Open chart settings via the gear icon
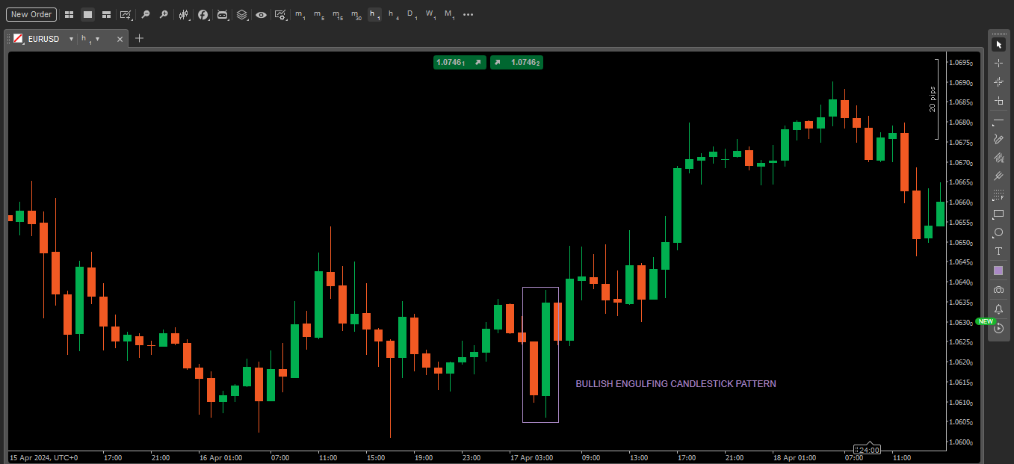The width and height of the screenshot is (1014, 464). (x=280, y=14)
